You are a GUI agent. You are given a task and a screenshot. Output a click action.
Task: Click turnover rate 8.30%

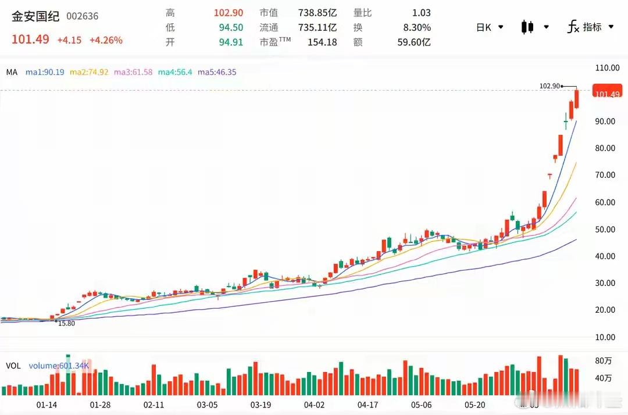pos(417,27)
